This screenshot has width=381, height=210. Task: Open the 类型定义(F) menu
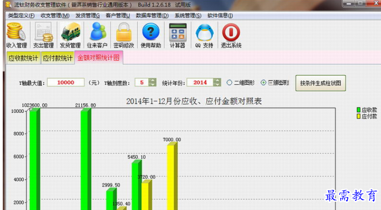coord(21,16)
